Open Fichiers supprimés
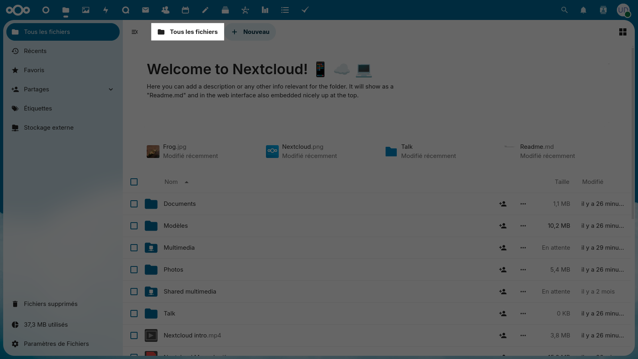This screenshot has width=638, height=359. tap(63, 304)
